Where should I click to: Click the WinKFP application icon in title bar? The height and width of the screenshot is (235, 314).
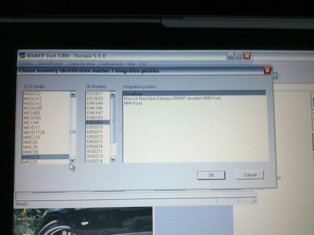(x=22, y=55)
